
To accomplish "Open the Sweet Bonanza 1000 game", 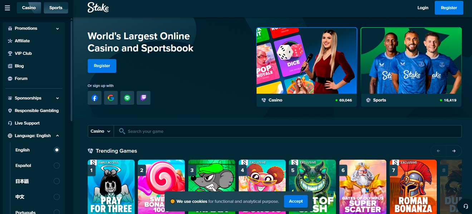I will coord(161,187).
